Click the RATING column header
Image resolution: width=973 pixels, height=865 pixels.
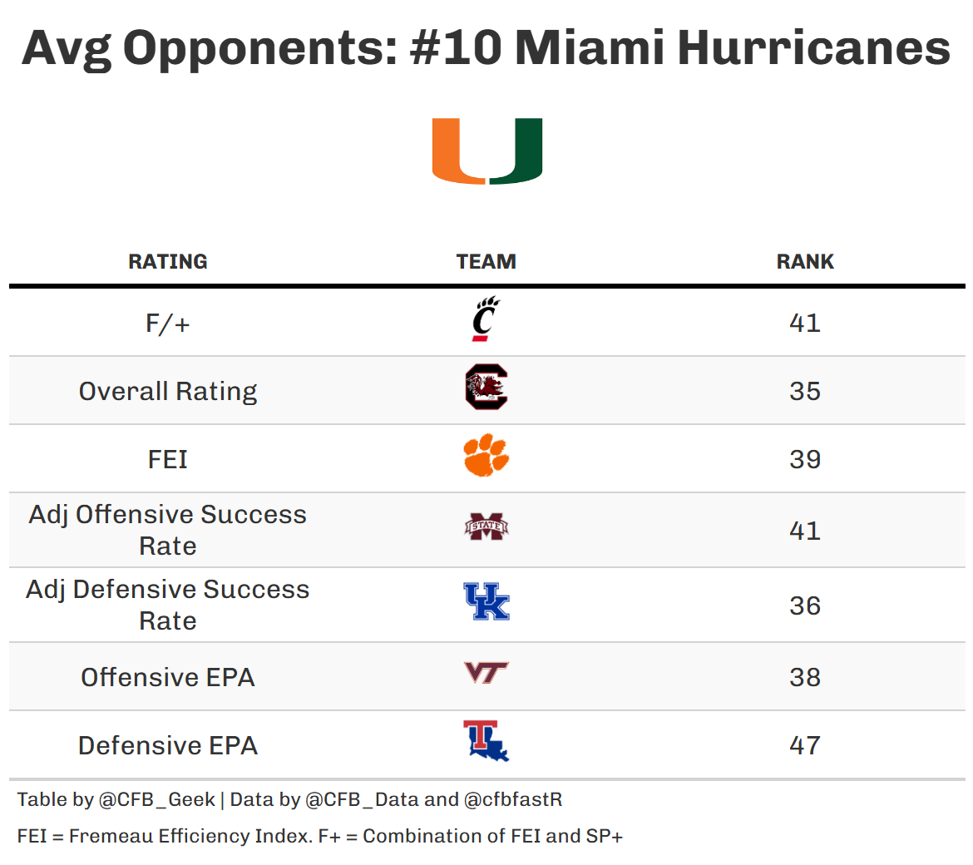[x=168, y=262]
